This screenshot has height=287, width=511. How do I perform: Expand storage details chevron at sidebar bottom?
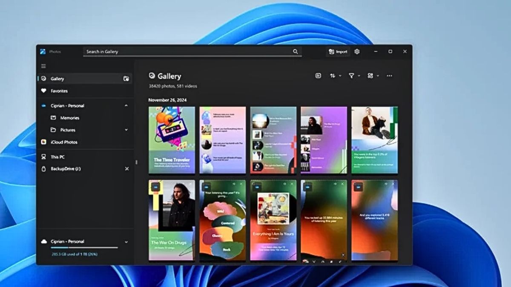click(x=126, y=242)
